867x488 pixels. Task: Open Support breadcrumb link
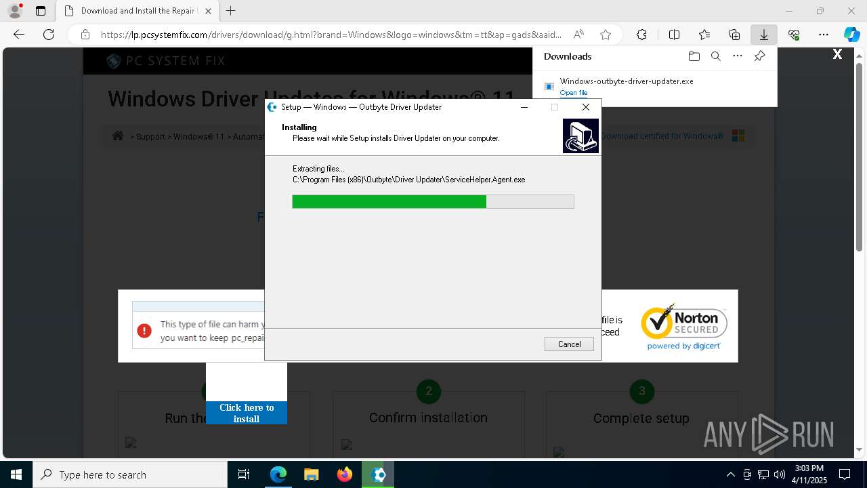(x=150, y=136)
